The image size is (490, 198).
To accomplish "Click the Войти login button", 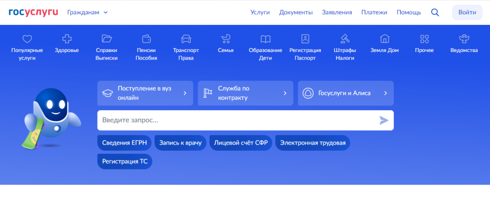I will coord(467,12).
